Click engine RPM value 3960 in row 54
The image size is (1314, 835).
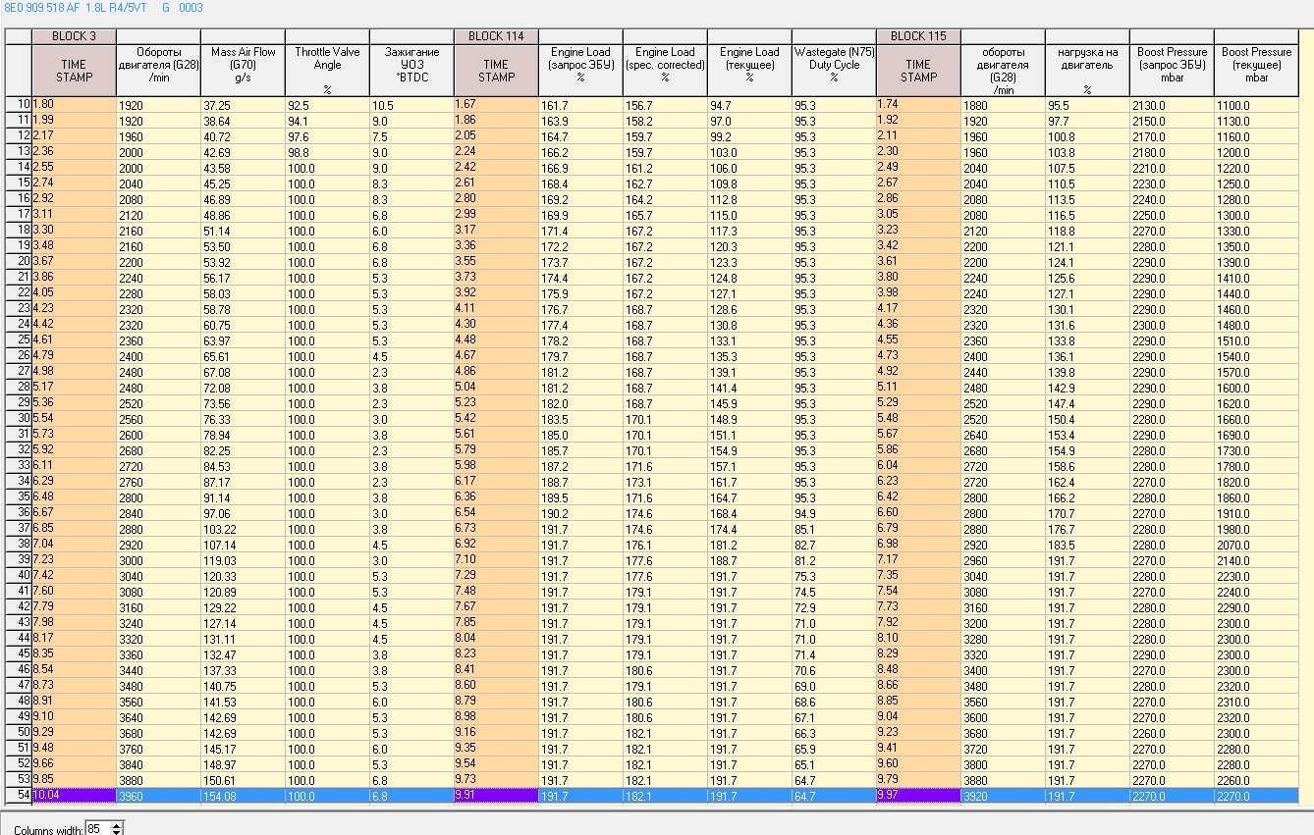point(158,796)
